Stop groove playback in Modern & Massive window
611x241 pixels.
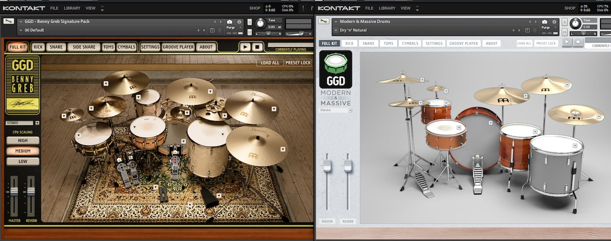tap(578, 43)
